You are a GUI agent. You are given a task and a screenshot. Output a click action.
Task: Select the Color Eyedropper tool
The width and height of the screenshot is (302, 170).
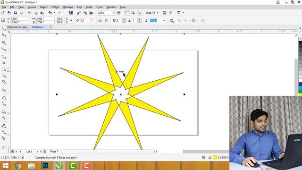[x=3, y=126]
